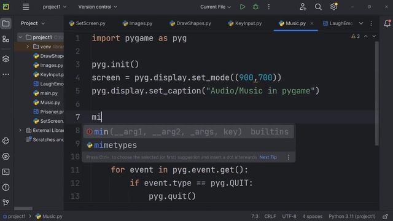Click the PyCharm logo icon

[6, 7]
